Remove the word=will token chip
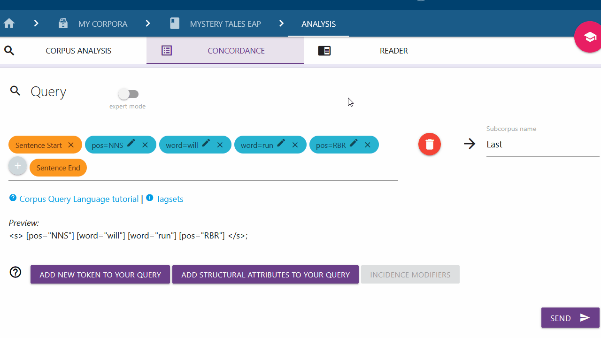The height and width of the screenshot is (338, 601). [220, 145]
